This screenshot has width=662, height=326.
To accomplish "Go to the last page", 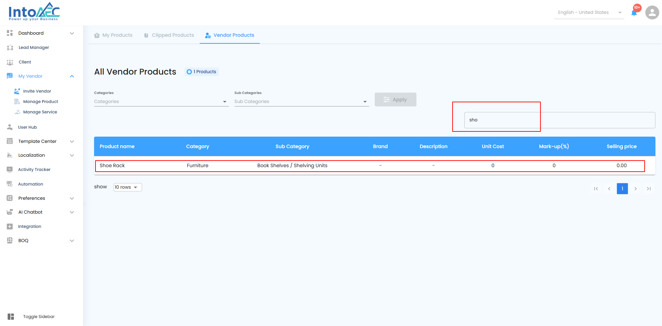I will click(x=649, y=189).
